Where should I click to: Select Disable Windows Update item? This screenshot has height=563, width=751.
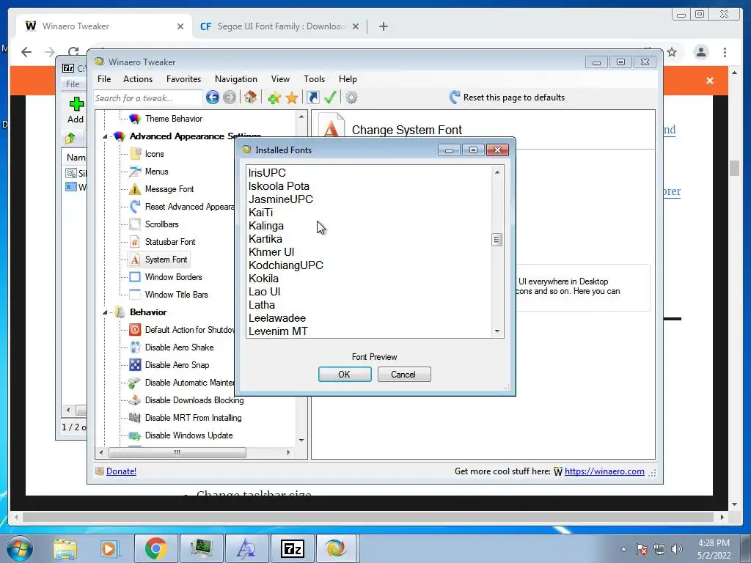coord(188,435)
